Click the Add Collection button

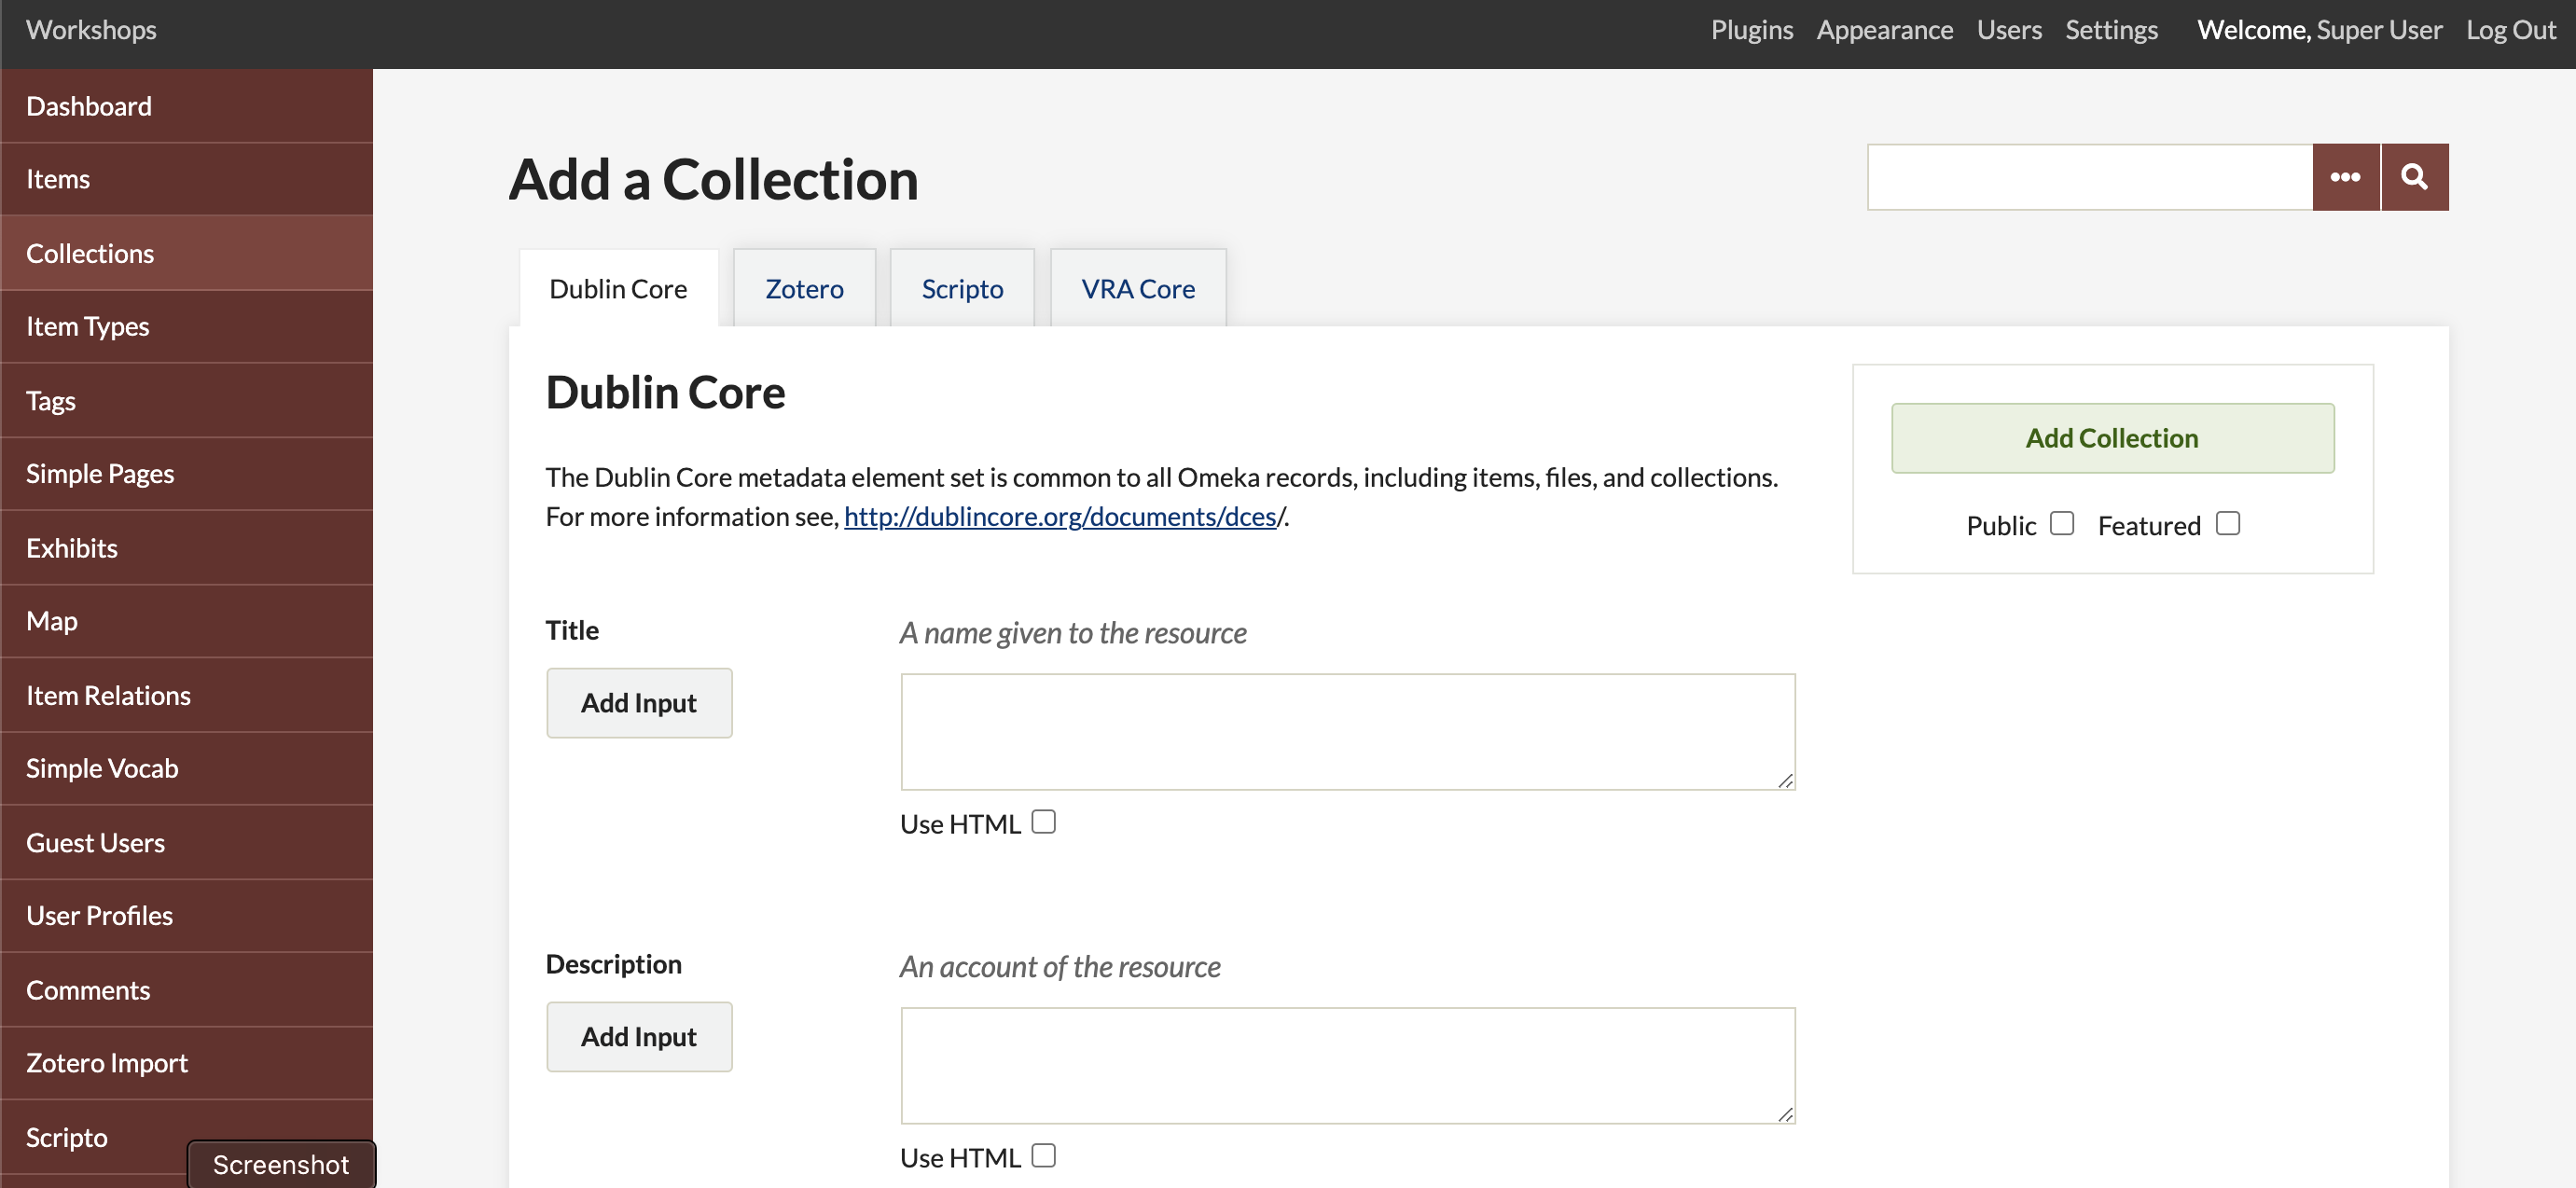[2112, 437]
